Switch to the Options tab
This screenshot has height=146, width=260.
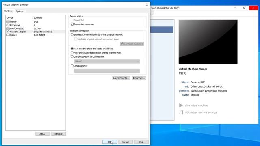click(x=19, y=11)
